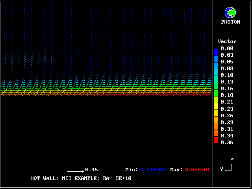Click the PHOTON text label

230,22
